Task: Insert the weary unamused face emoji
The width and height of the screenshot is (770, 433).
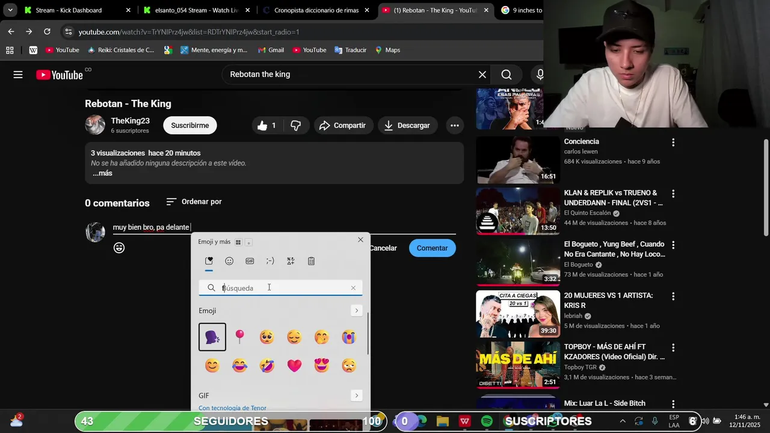Action: pyautogui.click(x=349, y=365)
